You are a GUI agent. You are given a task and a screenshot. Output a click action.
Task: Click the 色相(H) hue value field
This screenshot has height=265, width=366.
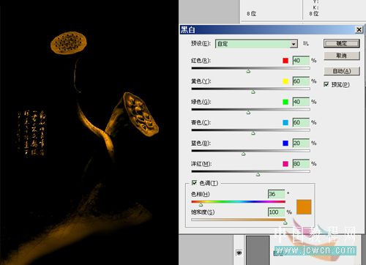tap(276, 194)
